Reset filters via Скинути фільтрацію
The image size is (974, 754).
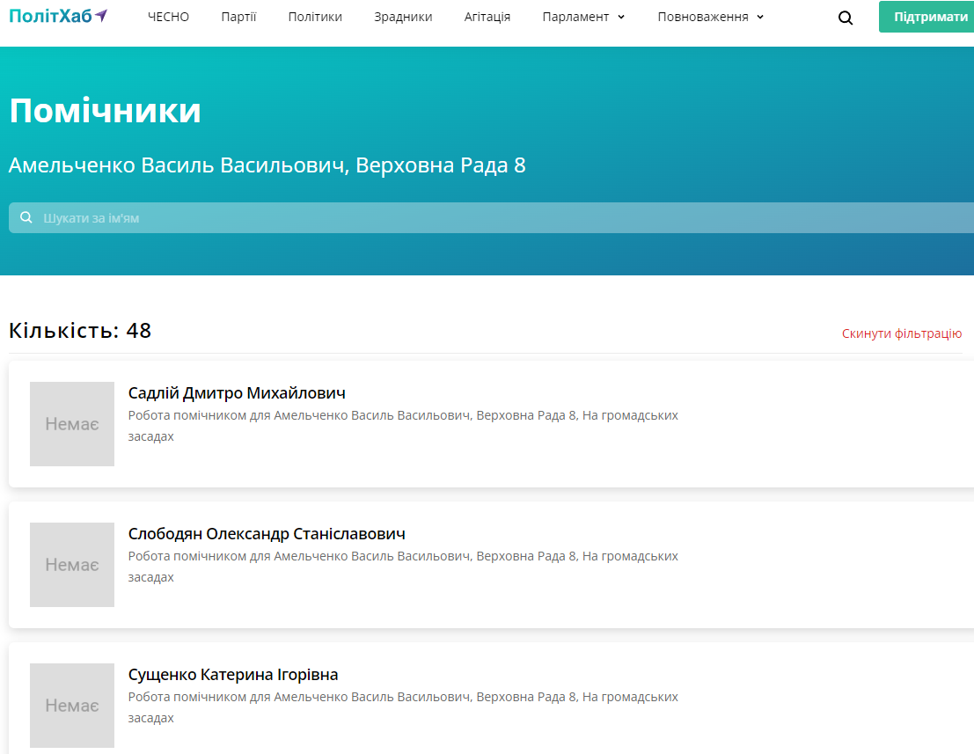(901, 333)
